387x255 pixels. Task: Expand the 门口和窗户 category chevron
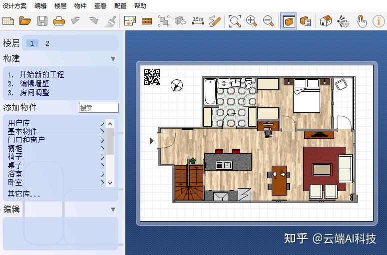click(x=102, y=140)
